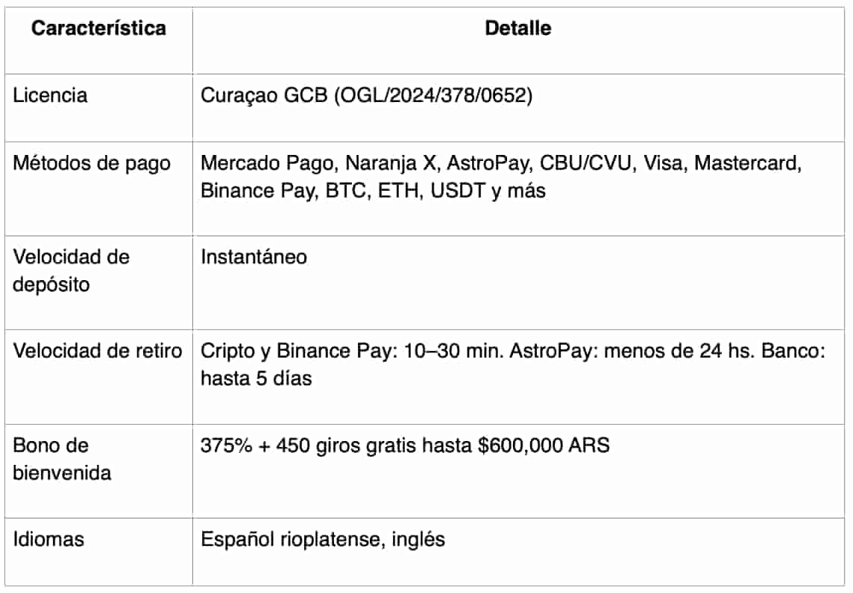Click the Instantáneo cell value
Image resolution: width=853 pixels, height=593 pixels.
coord(254,257)
